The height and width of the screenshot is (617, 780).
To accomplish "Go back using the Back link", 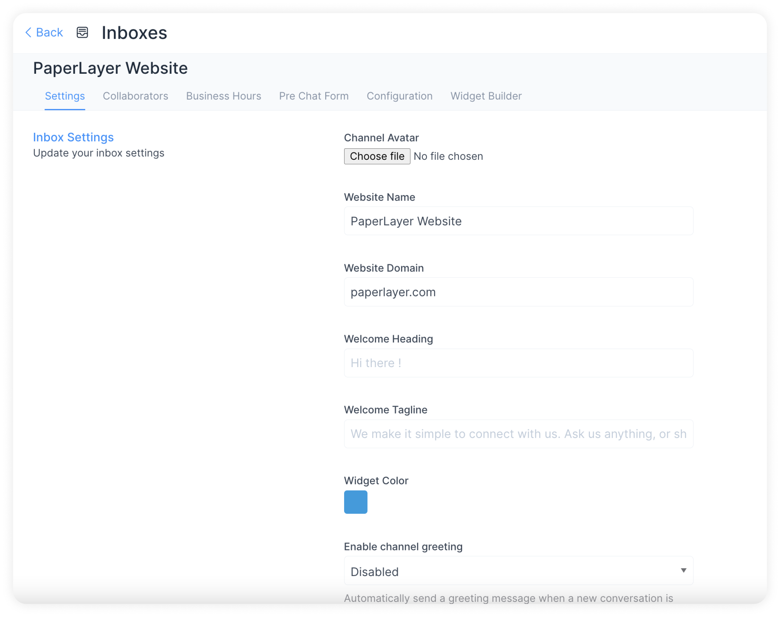I will pyautogui.click(x=44, y=33).
